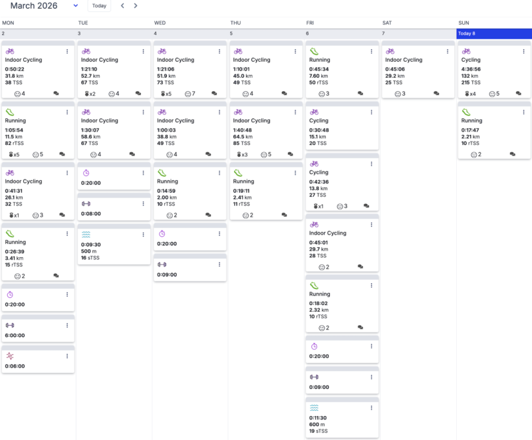Open options menu on Thursday's 1:40:48 Indoor Cycling
The height and width of the screenshot is (440, 532).
(x=295, y=112)
